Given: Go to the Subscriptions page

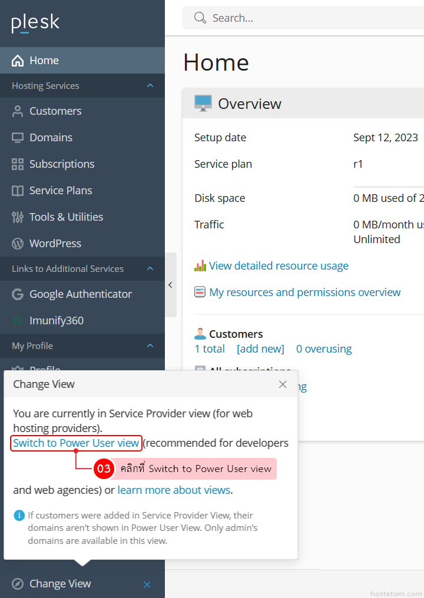Looking at the screenshot, I should [62, 164].
